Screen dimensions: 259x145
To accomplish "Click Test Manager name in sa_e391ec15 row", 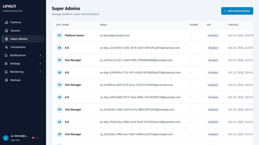I will tap(73, 60).
